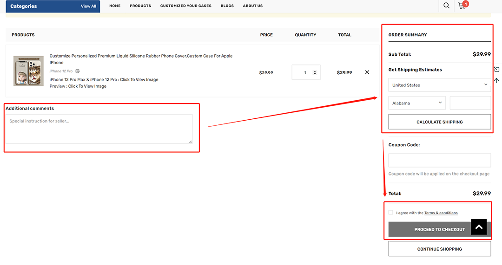Remove the phone case from cart
Screen dimensions: 502x265
pos(367,72)
